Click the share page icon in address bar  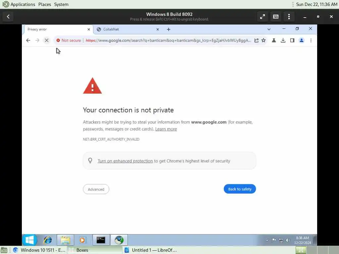257,40
